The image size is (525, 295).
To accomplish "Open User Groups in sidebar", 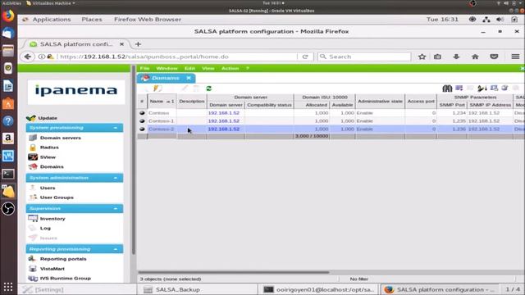I will tap(57, 197).
